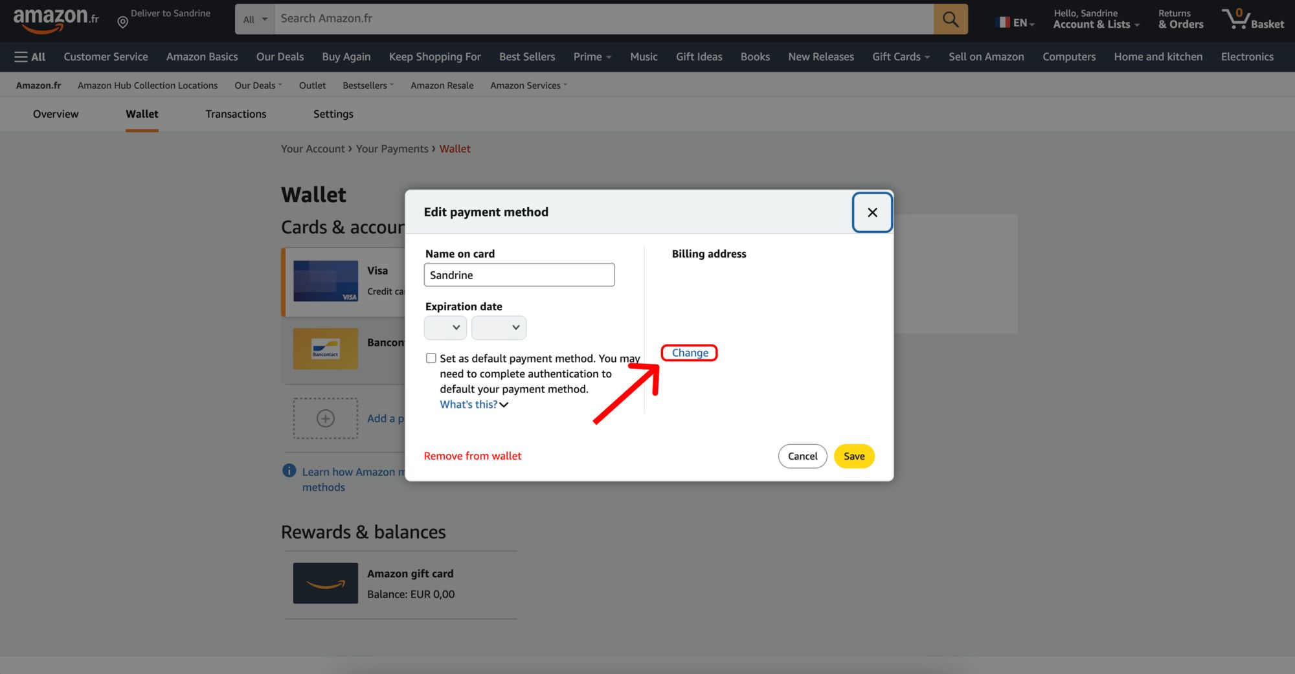Viewport: 1295px width, 674px height.
Task: Click Your Account breadcrumb
Action: click(x=313, y=149)
